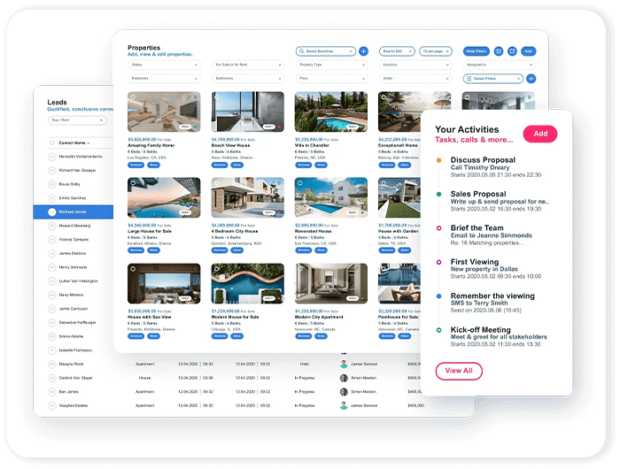
Task: Tick select circle on Renovated House card
Action: tap(300, 183)
